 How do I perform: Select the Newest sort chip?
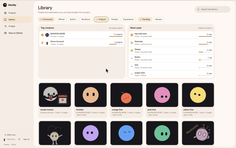[x=158, y=19]
